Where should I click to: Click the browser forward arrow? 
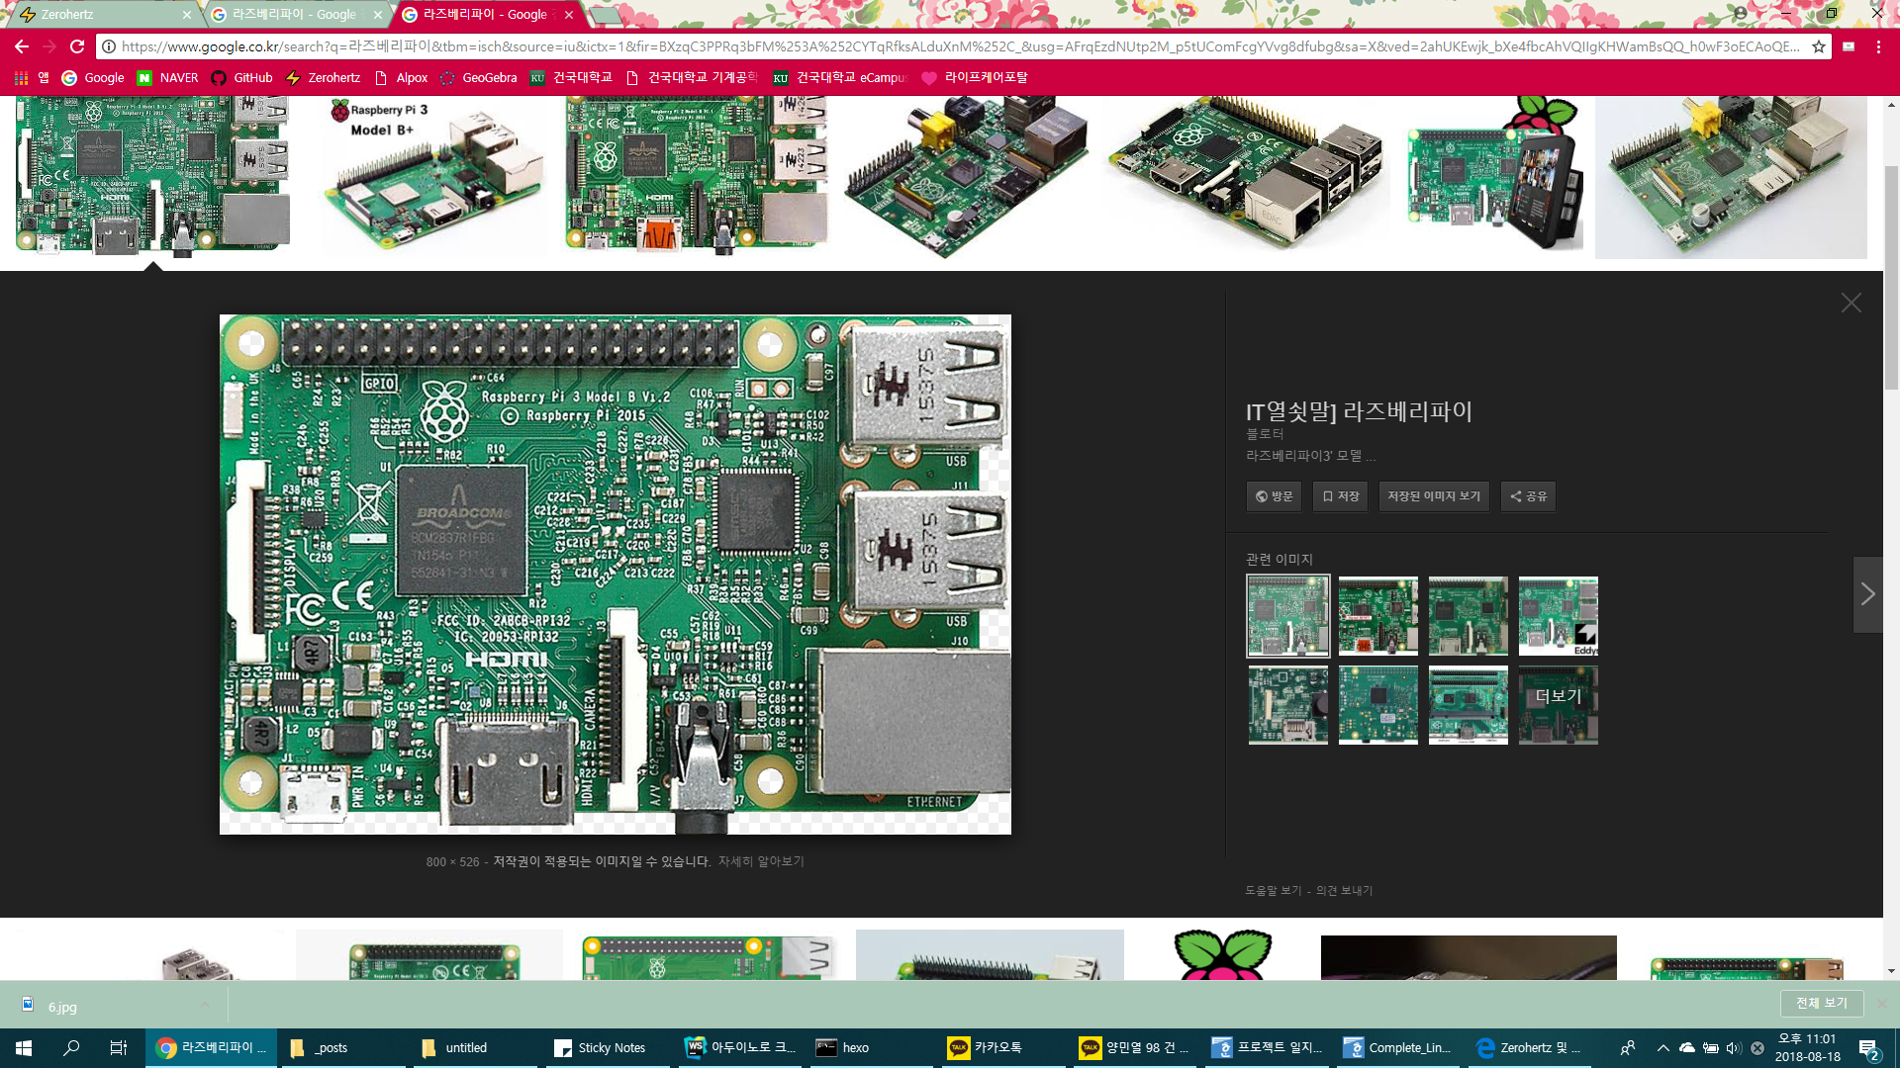(x=49, y=46)
